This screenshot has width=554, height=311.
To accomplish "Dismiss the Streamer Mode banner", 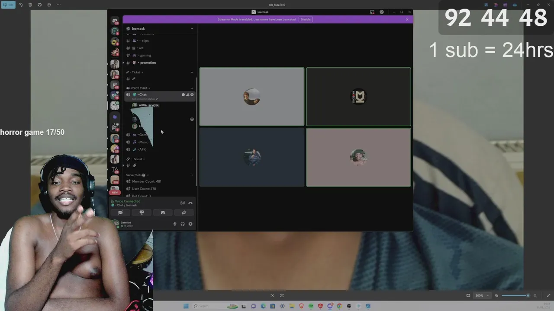I will [407, 19].
